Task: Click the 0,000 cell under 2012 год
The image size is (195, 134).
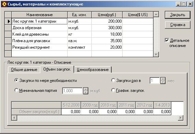Action: point(145,112)
